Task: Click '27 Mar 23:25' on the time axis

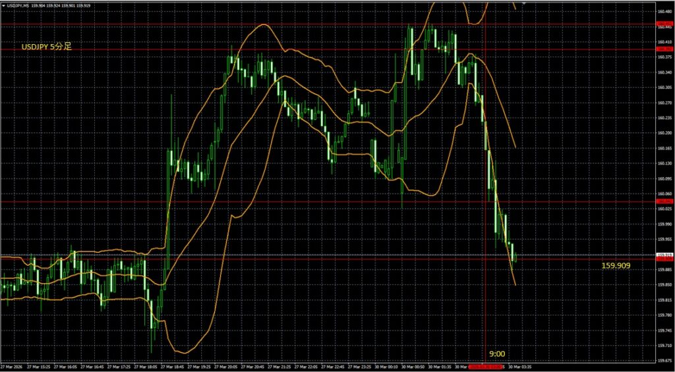Action: pyautogui.click(x=359, y=367)
